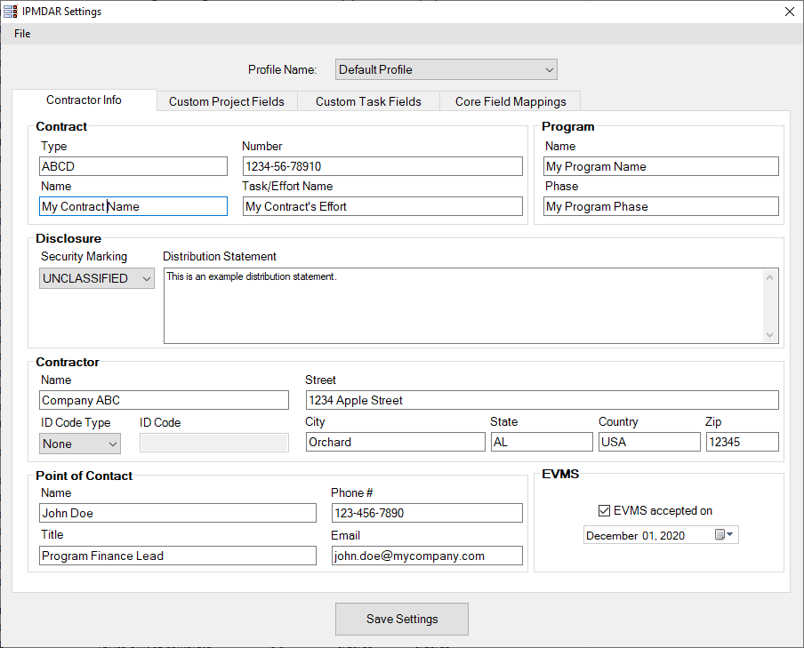Select the Program Name input field
The image size is (804, 648).
pos(661,166)
